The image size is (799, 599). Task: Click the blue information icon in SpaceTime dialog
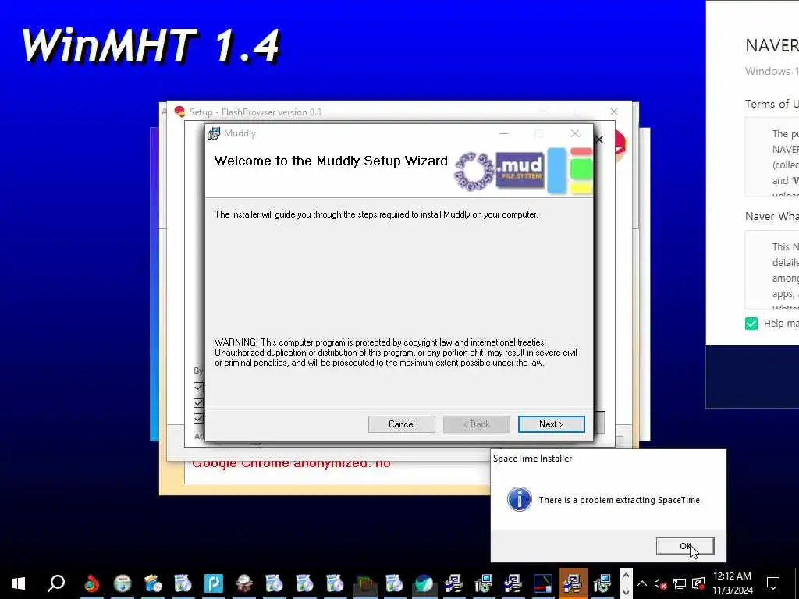(519, 500)
